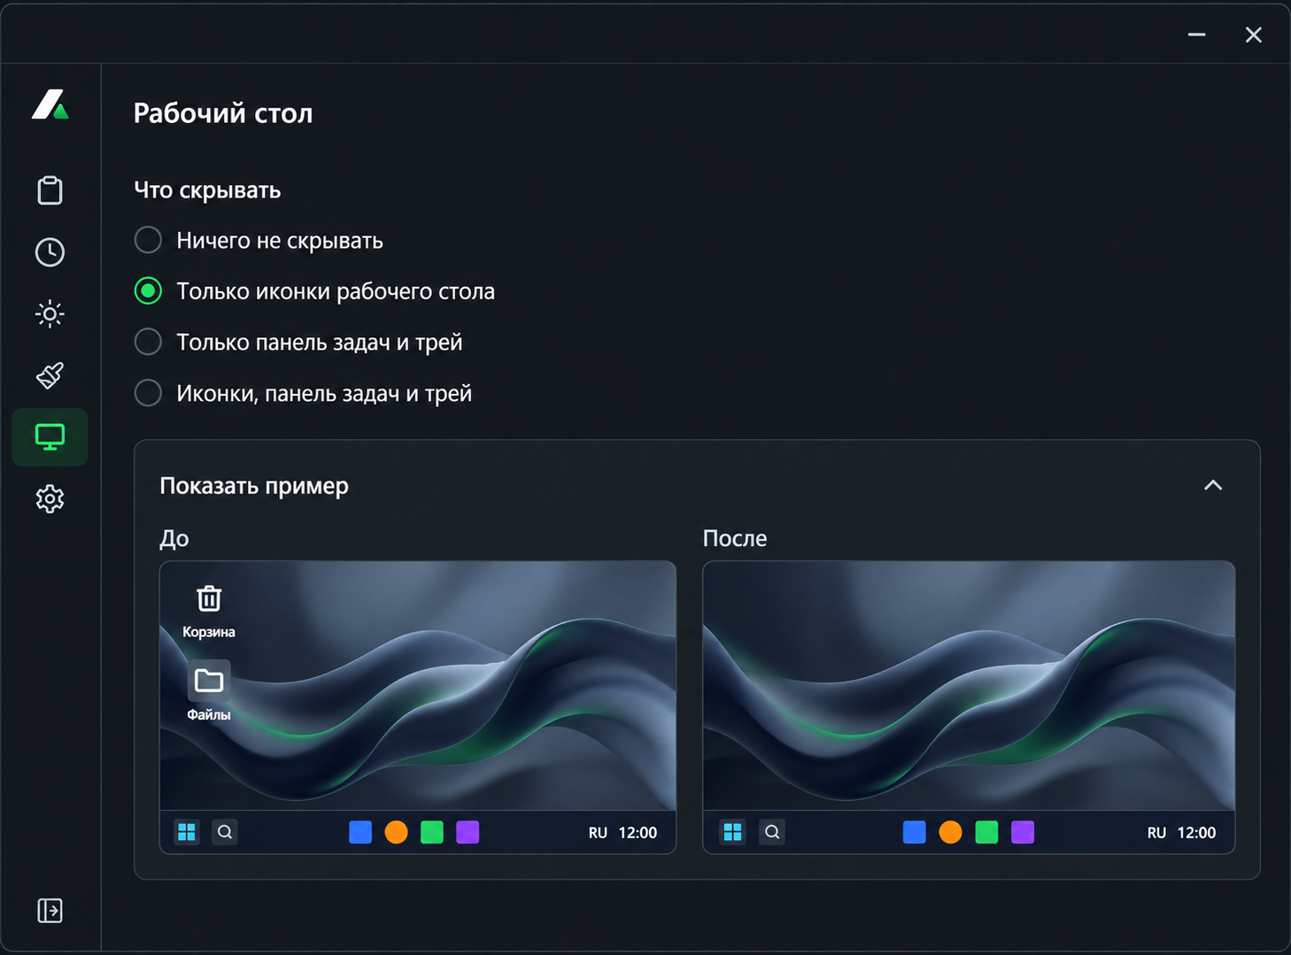Open the clock schedule sidebar icon
1291x955 pixels.
[50, 252]
